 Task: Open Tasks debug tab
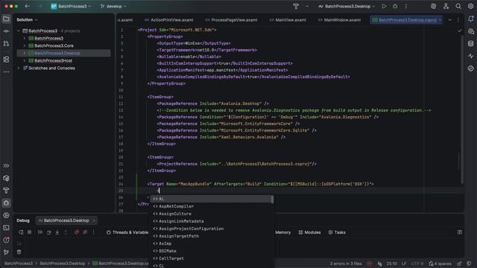tap(337, 232)
